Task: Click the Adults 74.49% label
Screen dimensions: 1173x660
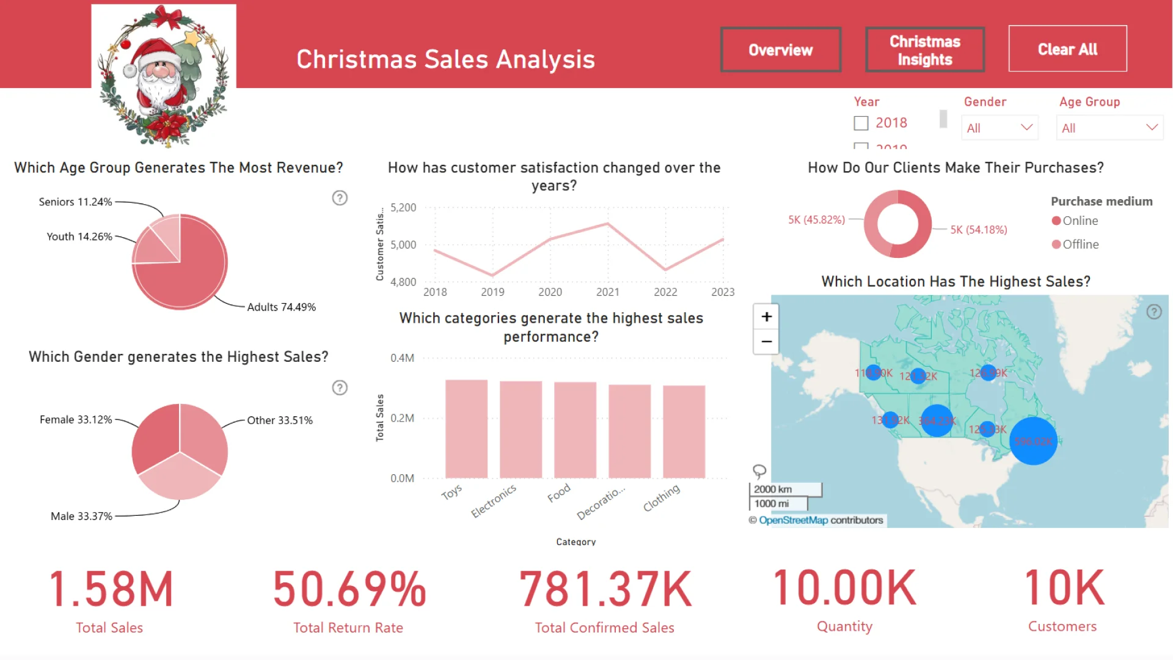Action: pos(282,307)
